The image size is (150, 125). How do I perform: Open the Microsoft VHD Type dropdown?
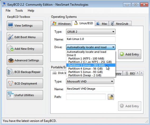90,81
